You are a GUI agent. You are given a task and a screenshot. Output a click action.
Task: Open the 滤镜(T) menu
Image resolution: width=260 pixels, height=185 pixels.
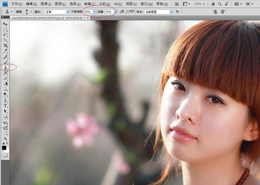click(x=90, y=4)
